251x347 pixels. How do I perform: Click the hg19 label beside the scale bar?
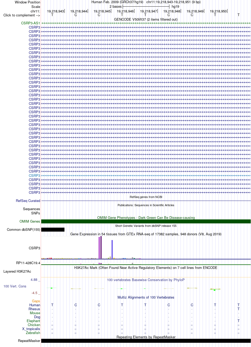click(175, 6)
